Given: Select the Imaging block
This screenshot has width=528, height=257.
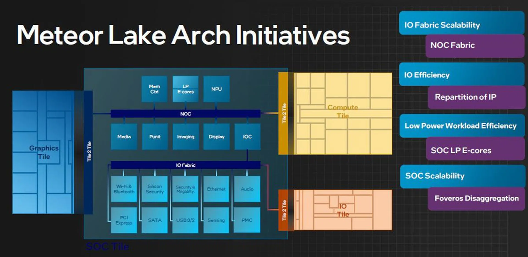Looking at the screenshot, I should 185,136.
